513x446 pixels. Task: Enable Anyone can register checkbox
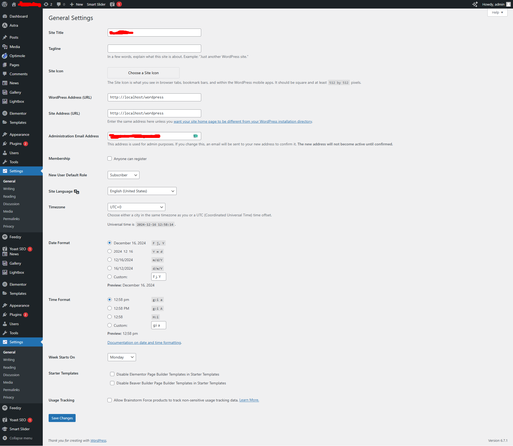(x=110, y=159)
